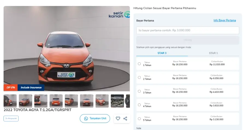Switch to the STAR 1 tab
This screenshot has width=246, height=130.
tap(213, 53)
